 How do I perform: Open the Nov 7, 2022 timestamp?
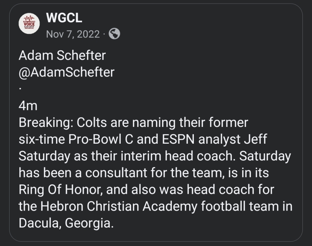pos(73,34)
